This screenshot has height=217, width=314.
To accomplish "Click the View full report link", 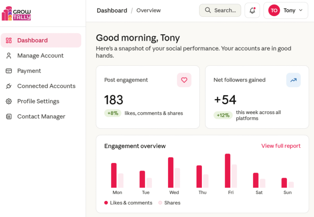I will [x=281, y=146].
